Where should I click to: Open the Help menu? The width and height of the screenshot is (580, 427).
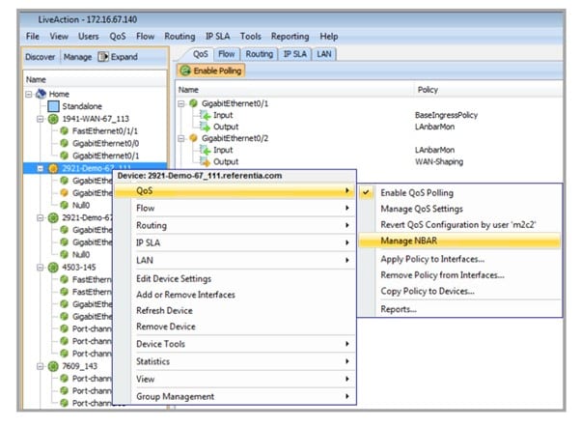pos(329,37)
